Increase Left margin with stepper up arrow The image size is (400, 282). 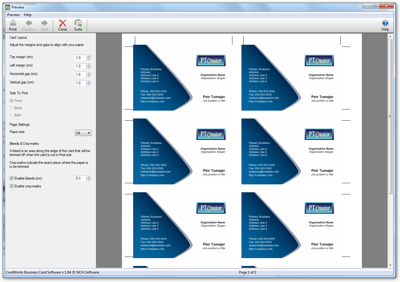tap(89, 65)
